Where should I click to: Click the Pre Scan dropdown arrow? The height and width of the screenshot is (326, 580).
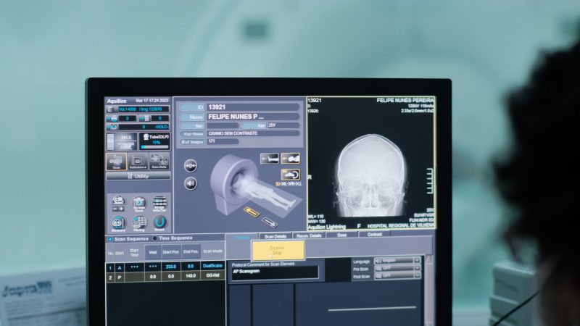(418, 268)
